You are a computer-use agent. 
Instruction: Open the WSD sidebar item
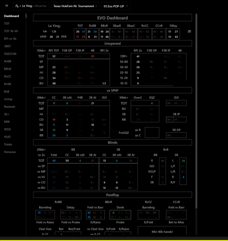tap(8, 129)
